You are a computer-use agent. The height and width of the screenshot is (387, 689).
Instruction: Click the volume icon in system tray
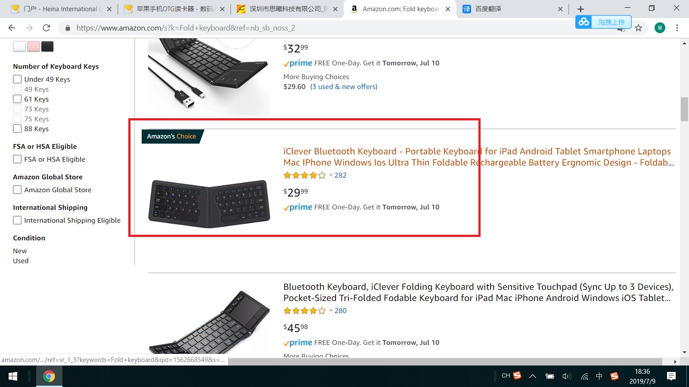pos(566,377)
